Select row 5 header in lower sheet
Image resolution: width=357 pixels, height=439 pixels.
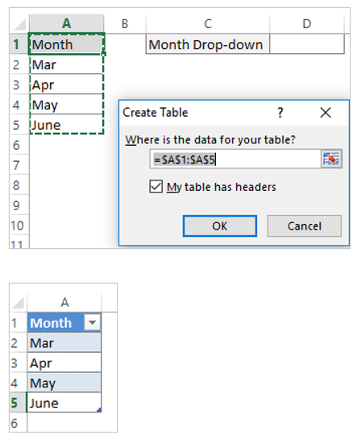pos(19,403)
